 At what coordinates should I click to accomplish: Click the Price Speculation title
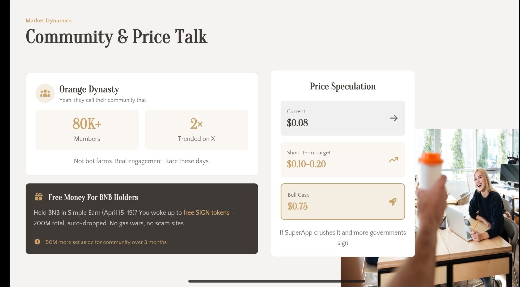[x=343, y=86]
